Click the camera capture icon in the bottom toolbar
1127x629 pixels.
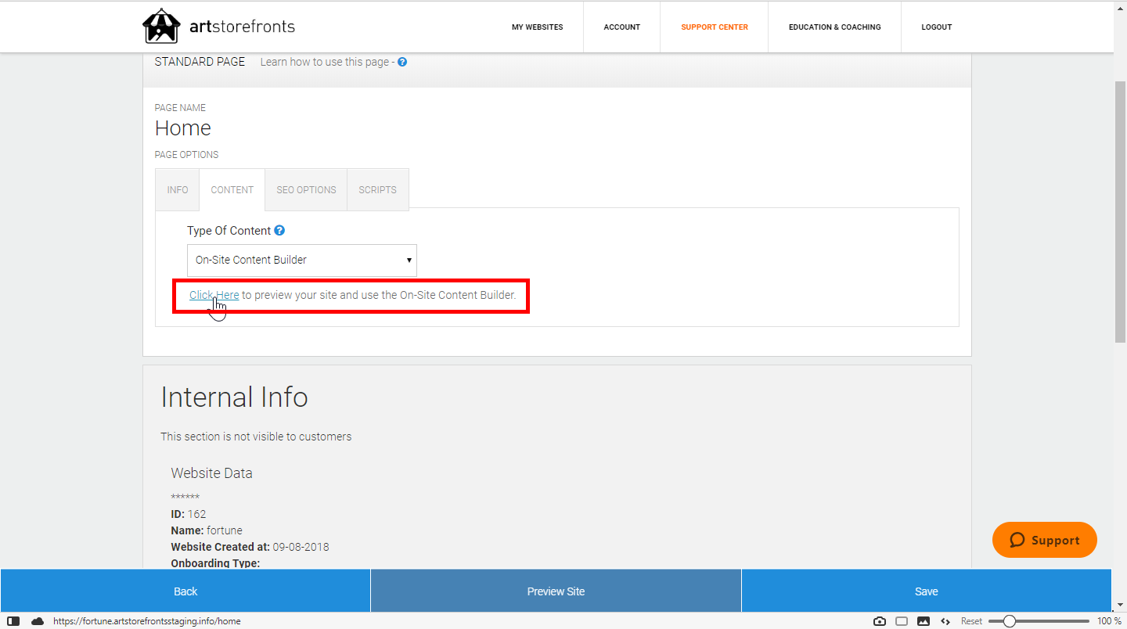[879, 620]
